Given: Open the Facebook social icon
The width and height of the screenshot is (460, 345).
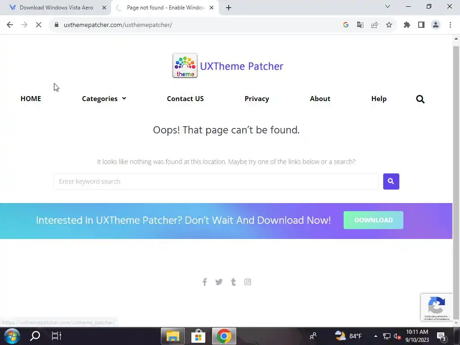Looking at the screenshot, I should tap(205, 282).
